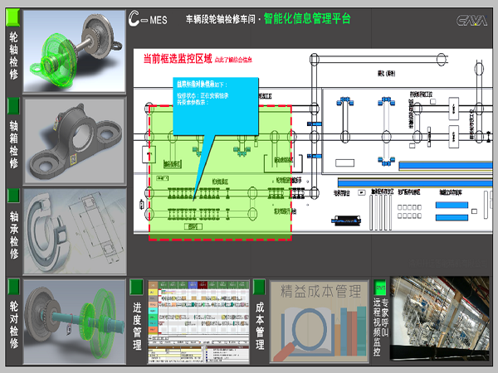Toggle the green indicator beside 轮轴检修
The width and height of the screenshot is (498, 373).
coord(13,17)
